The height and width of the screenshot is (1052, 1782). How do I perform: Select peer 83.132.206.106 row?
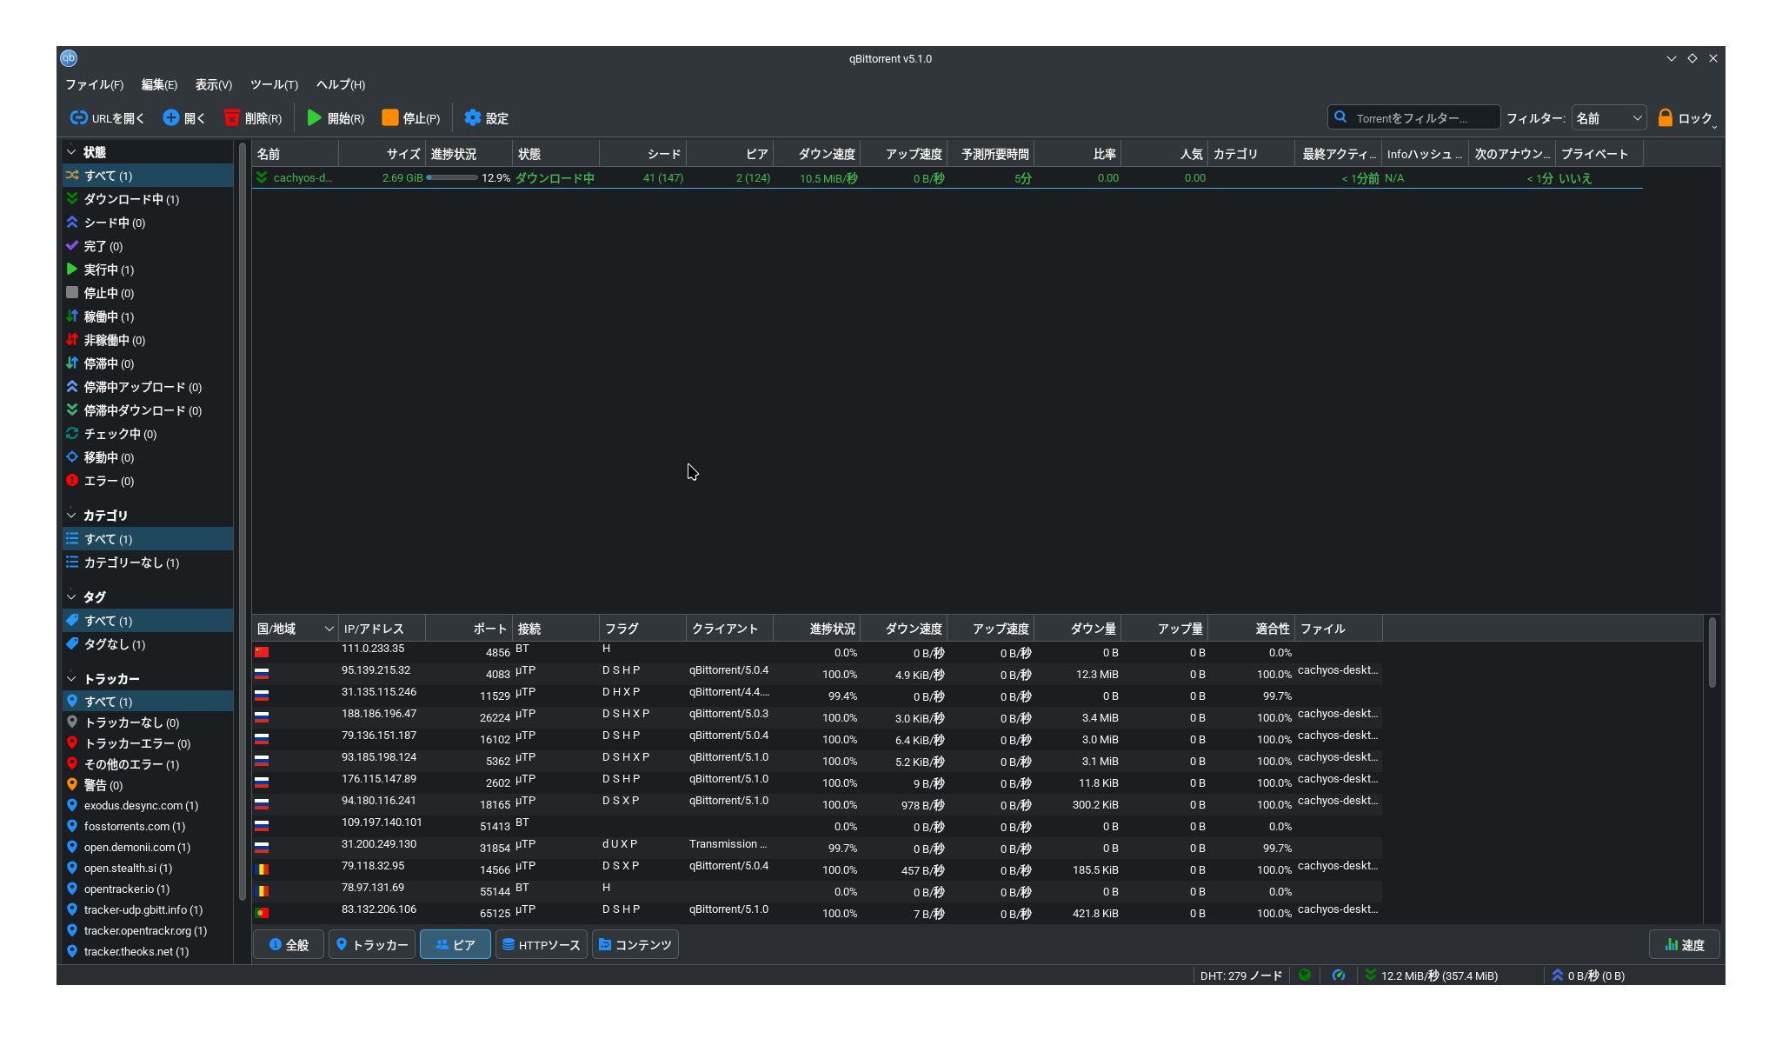pyautogui.click(x=817, y=913)
